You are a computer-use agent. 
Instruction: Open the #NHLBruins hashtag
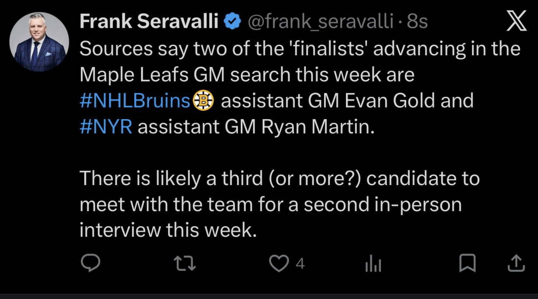(x=135, y=101)
